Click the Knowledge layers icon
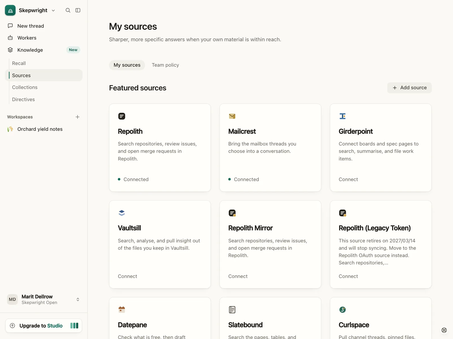 tap(10, 50)
